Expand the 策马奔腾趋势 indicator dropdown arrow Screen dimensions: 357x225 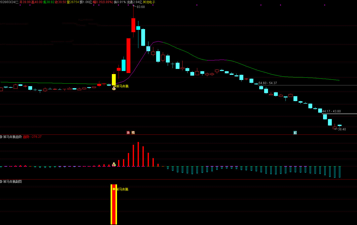point(1,137)
